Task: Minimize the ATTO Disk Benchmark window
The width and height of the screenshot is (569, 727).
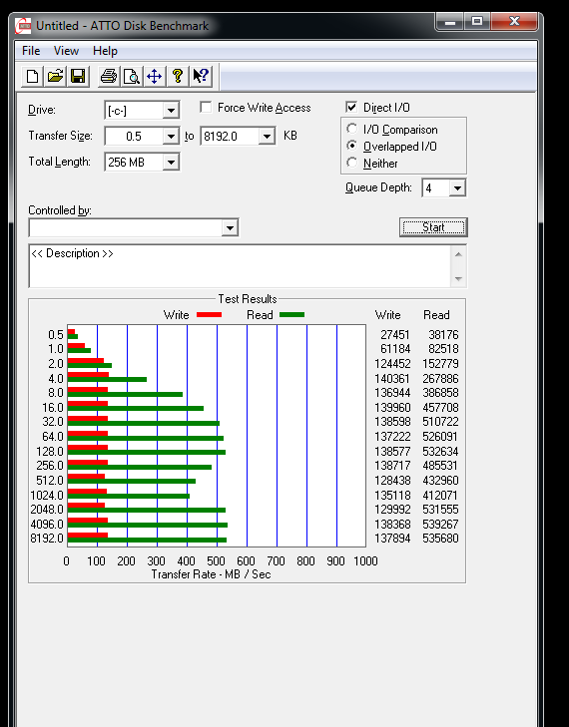Action: tap(450, 21)
